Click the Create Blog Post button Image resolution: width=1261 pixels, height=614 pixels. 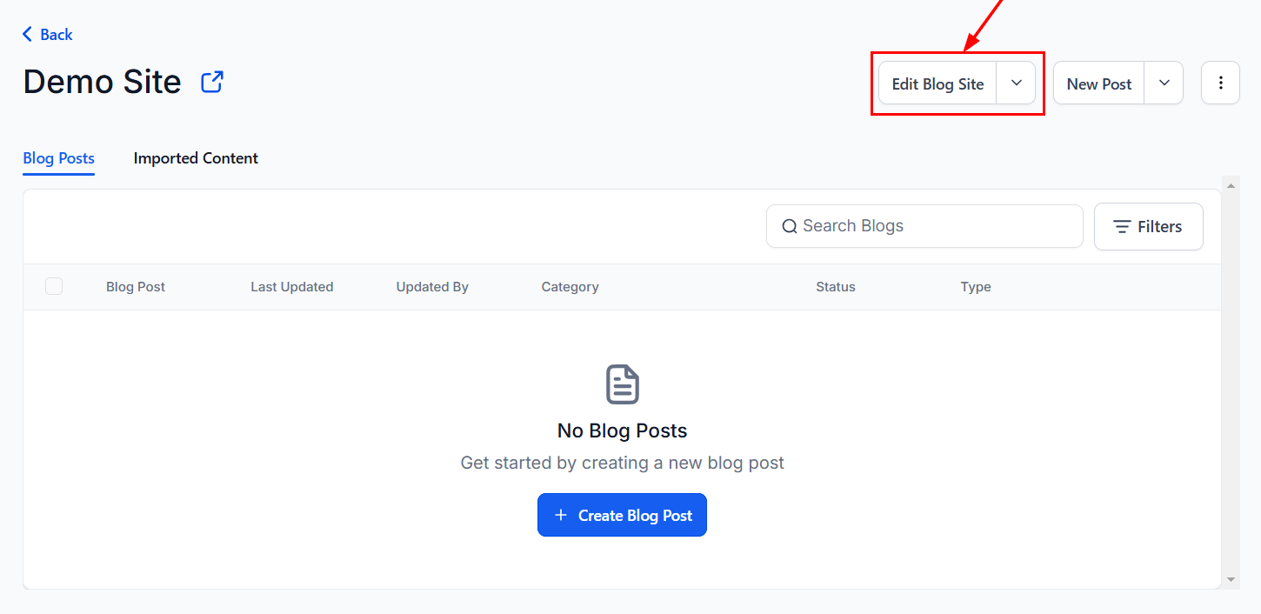622,515
